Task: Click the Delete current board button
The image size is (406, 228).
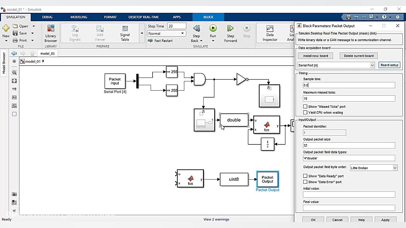Action: (x=359, y=56)
